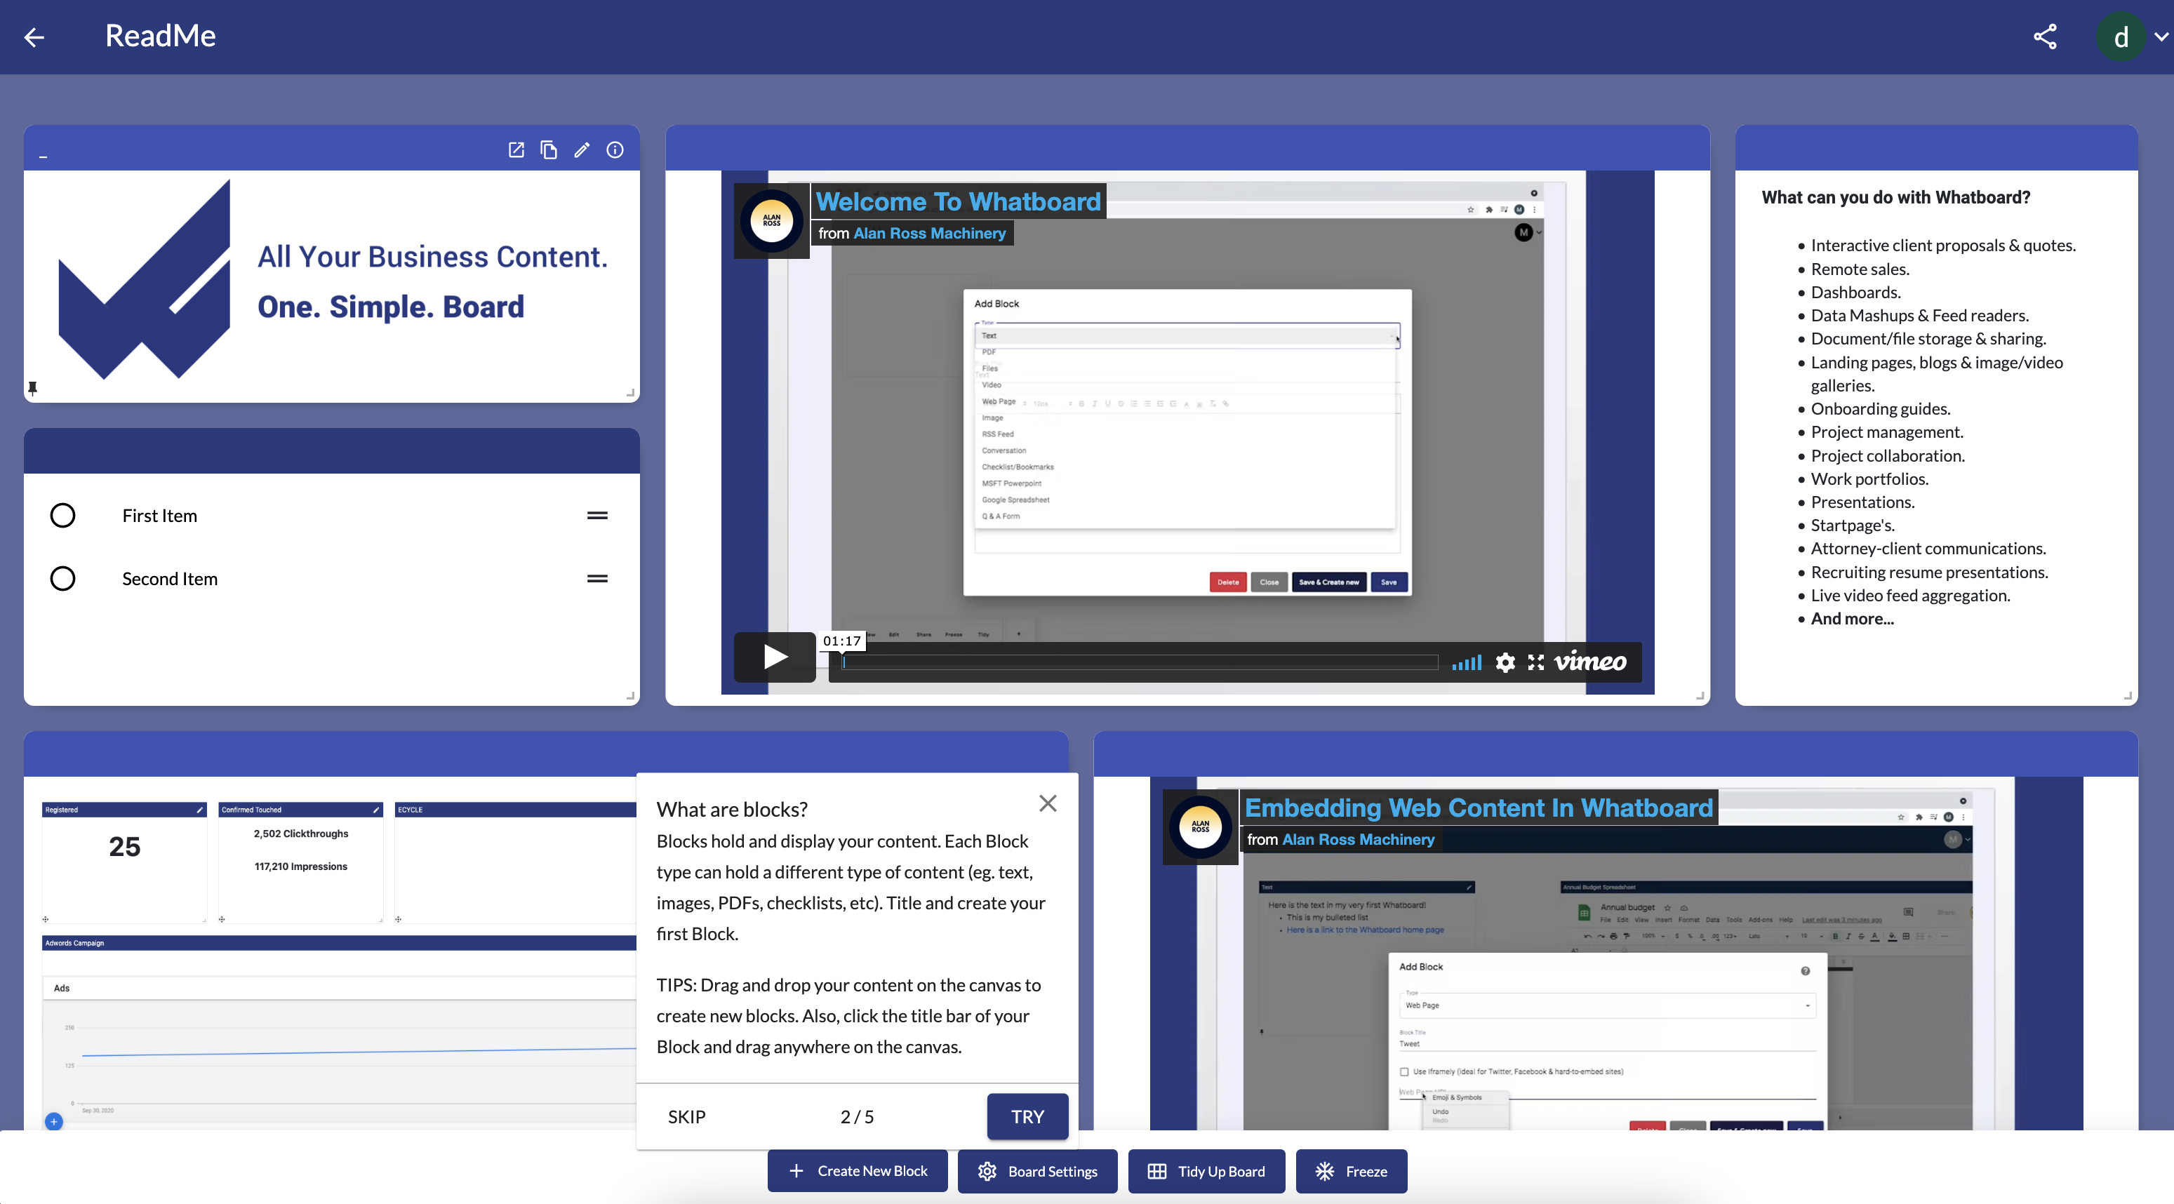Click 'Attorney-client communications.' bullet
The height and width of the screenshot is (1204, 2174).
[1928, 549]
